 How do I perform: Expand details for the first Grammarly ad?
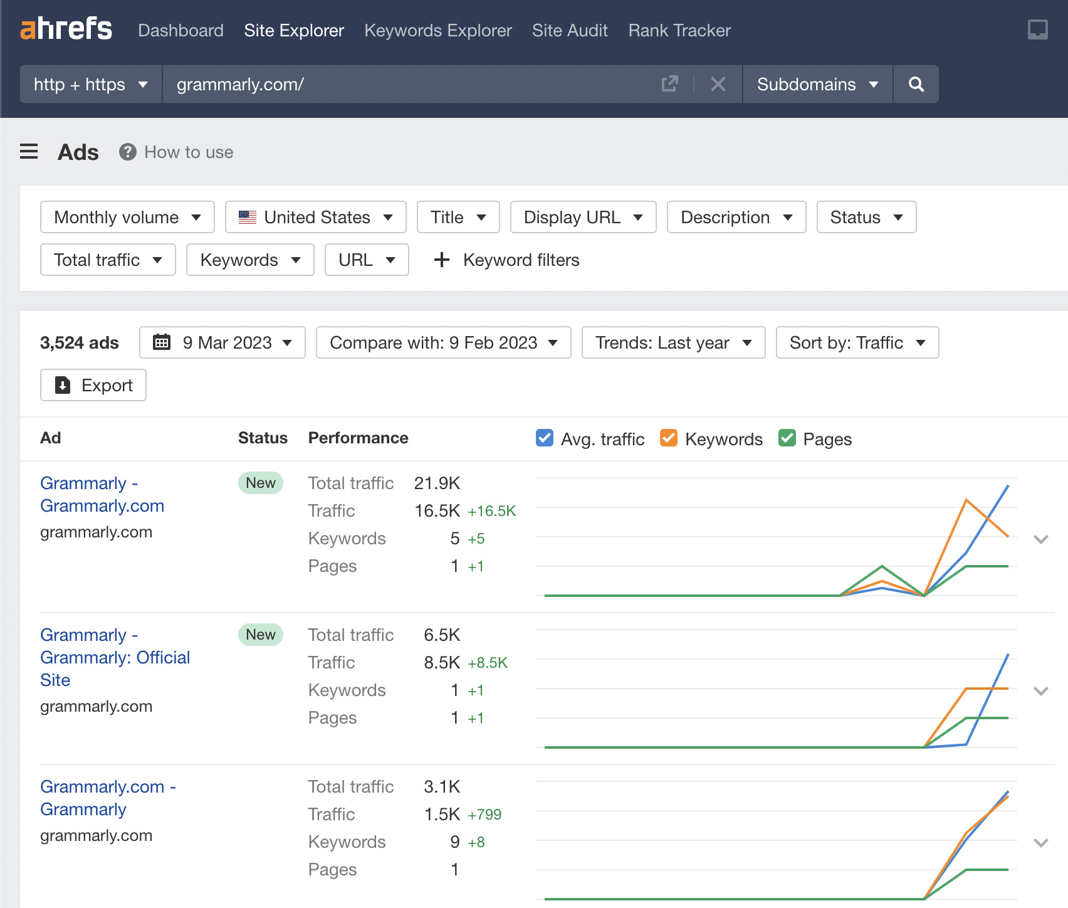tap(1040, 539)
